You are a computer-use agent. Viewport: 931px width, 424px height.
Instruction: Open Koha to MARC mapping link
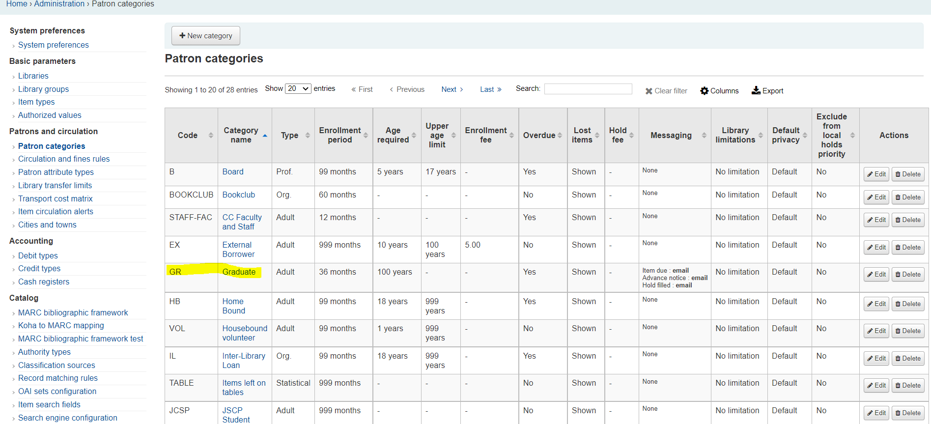61,326
